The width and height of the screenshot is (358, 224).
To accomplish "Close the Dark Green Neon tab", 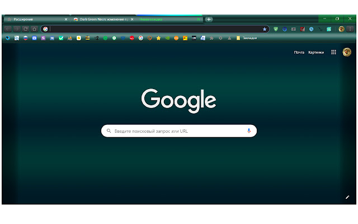I will 132,19.
